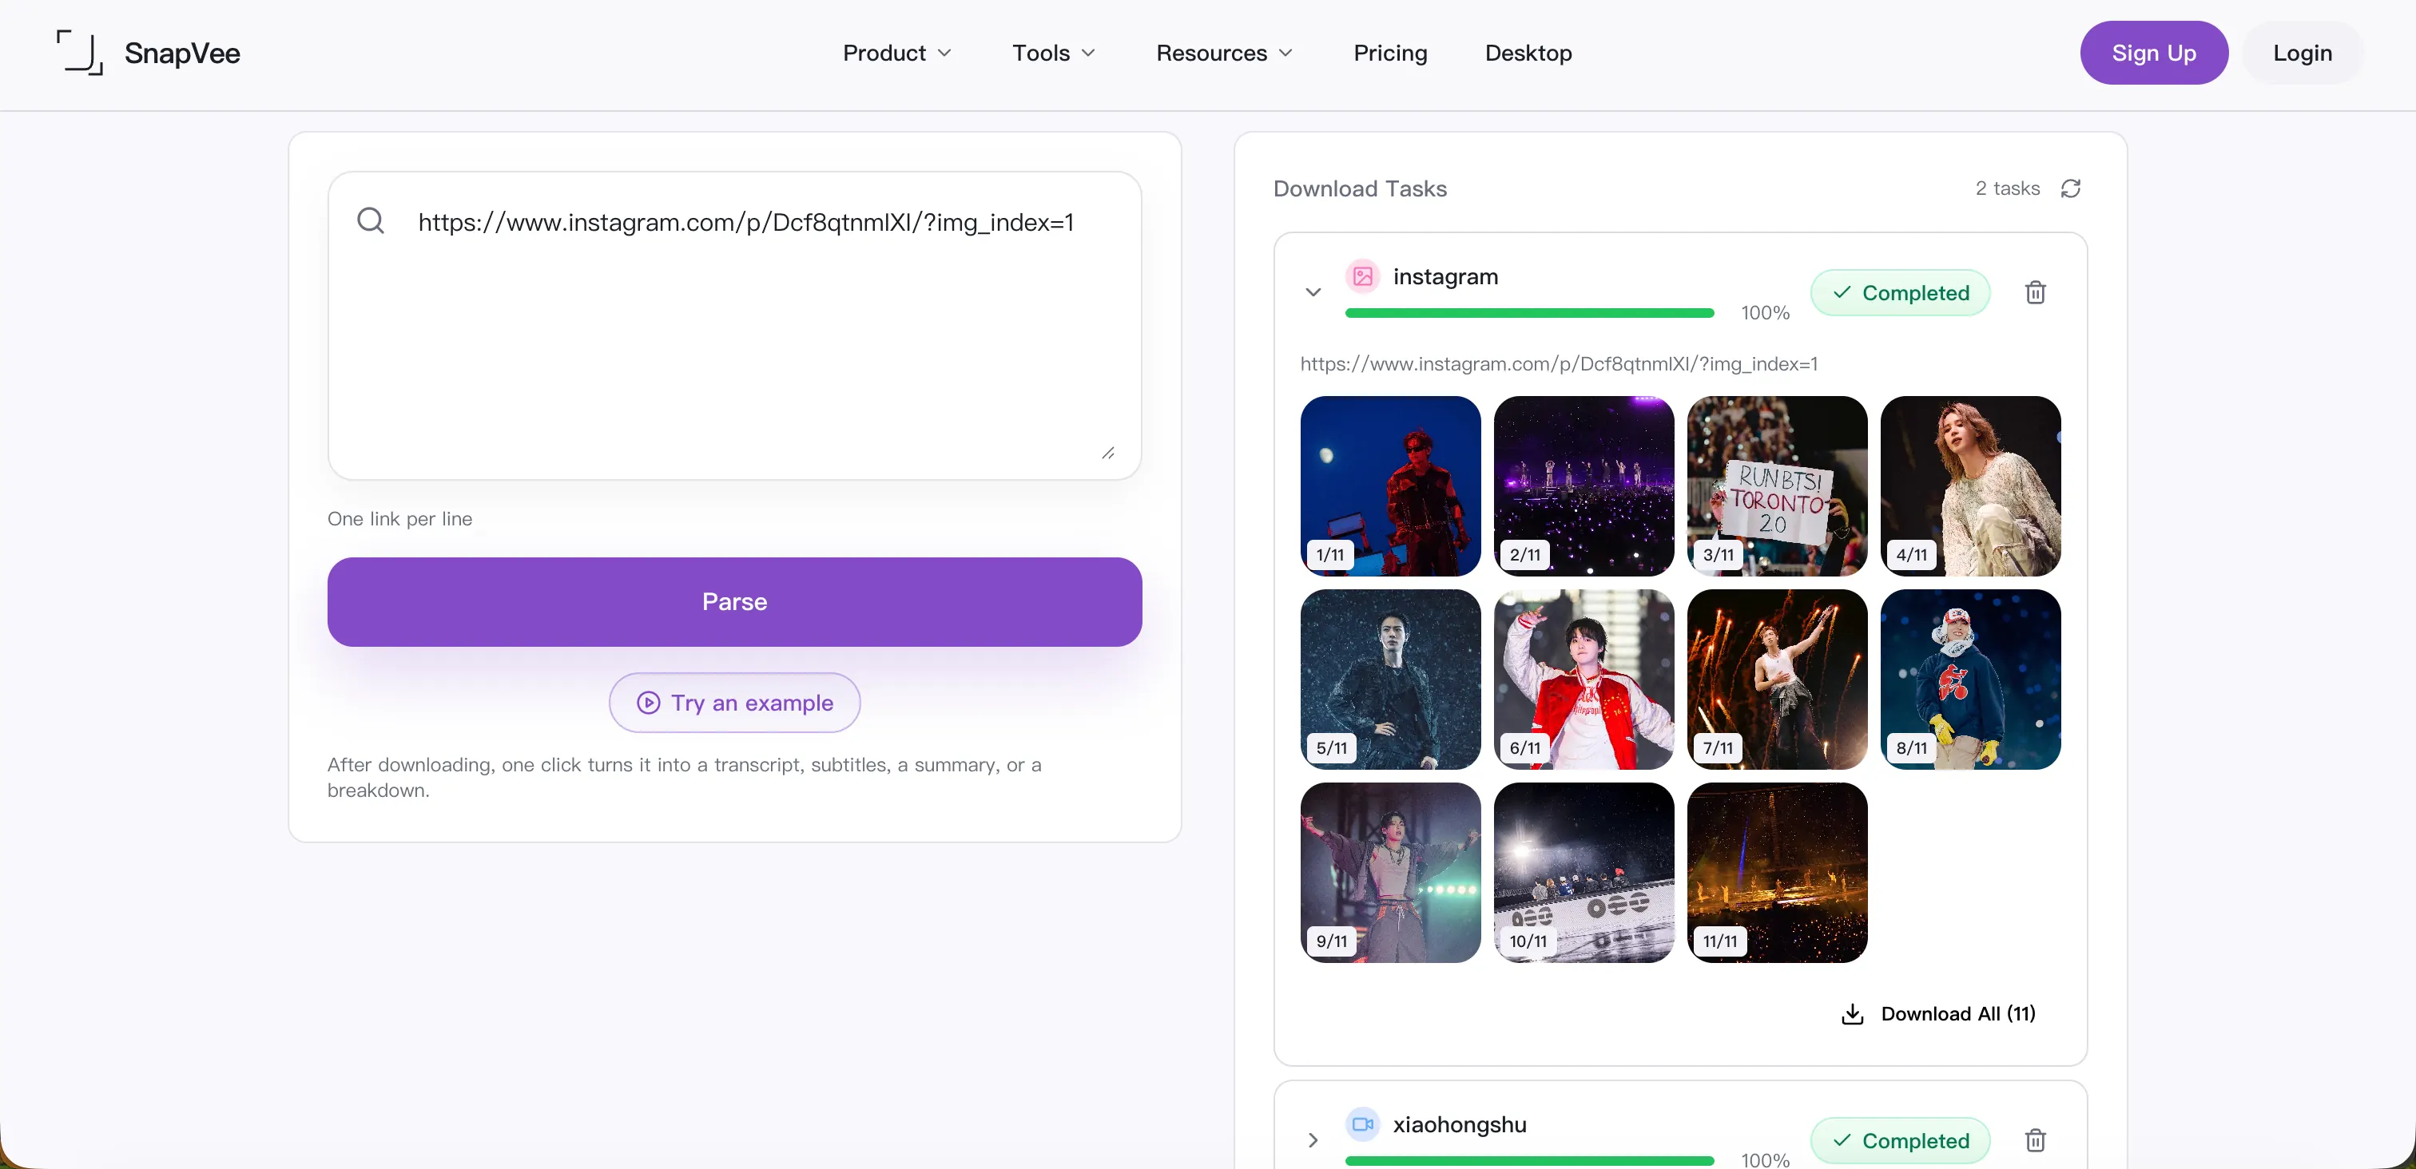Open thumbnail 9/11 of the instagram task
Image resolution: width=2416 pixels, height=1169 pixels.
[x=1390, y=872]
